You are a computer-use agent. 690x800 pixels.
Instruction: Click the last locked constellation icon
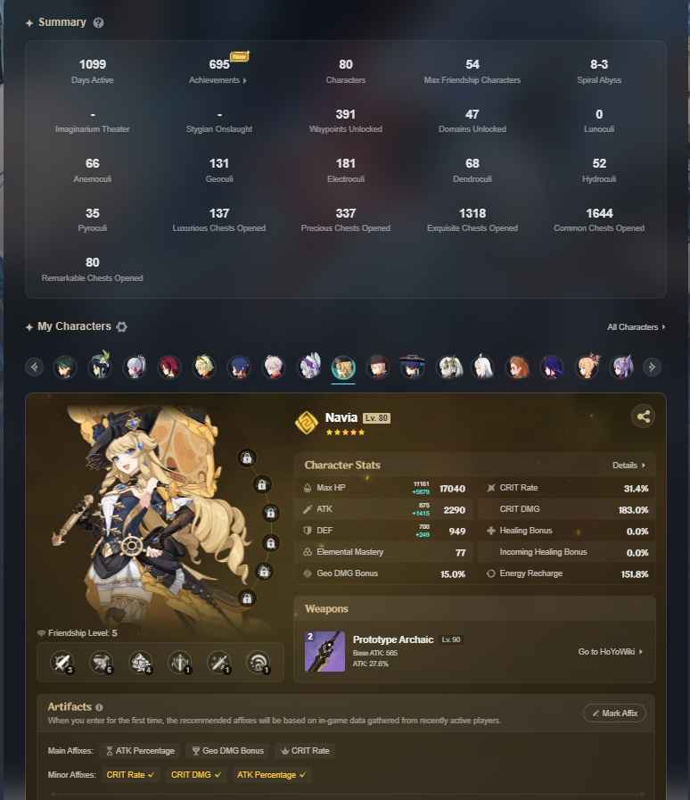(247, 598)
